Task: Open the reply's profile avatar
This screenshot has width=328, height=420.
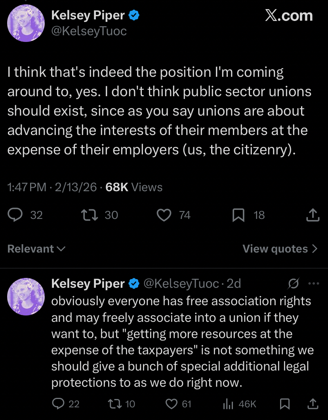Action: coord(26,296)
